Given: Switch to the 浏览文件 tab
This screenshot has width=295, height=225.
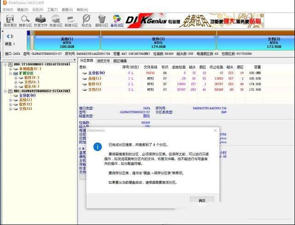Looking at the screenshot, I should coord(103,61).
